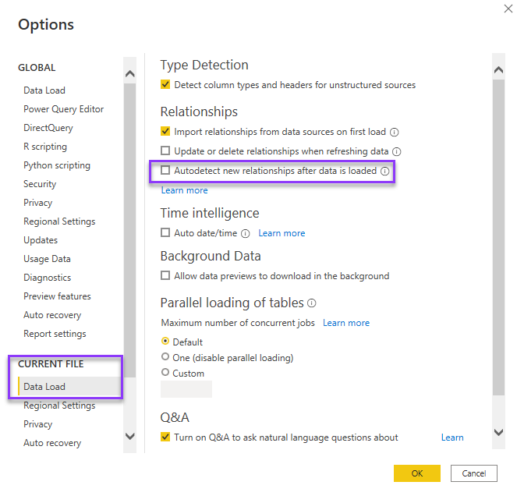
Task: Select Current File Auto recovery
Action: (x=52, y=443)
